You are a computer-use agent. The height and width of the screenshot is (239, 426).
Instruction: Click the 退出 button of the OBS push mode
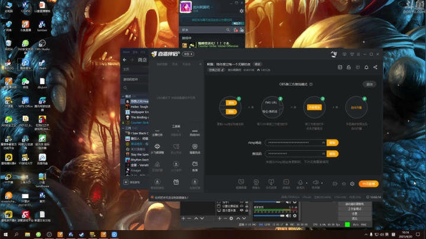coord(369,84)
